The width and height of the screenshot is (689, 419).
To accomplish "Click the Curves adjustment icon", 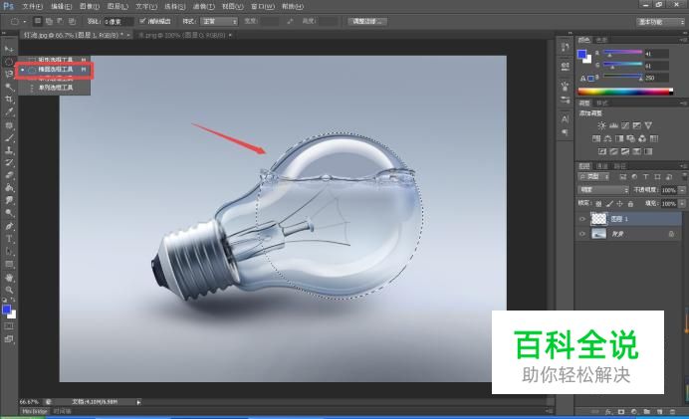I will coord(625,125).
